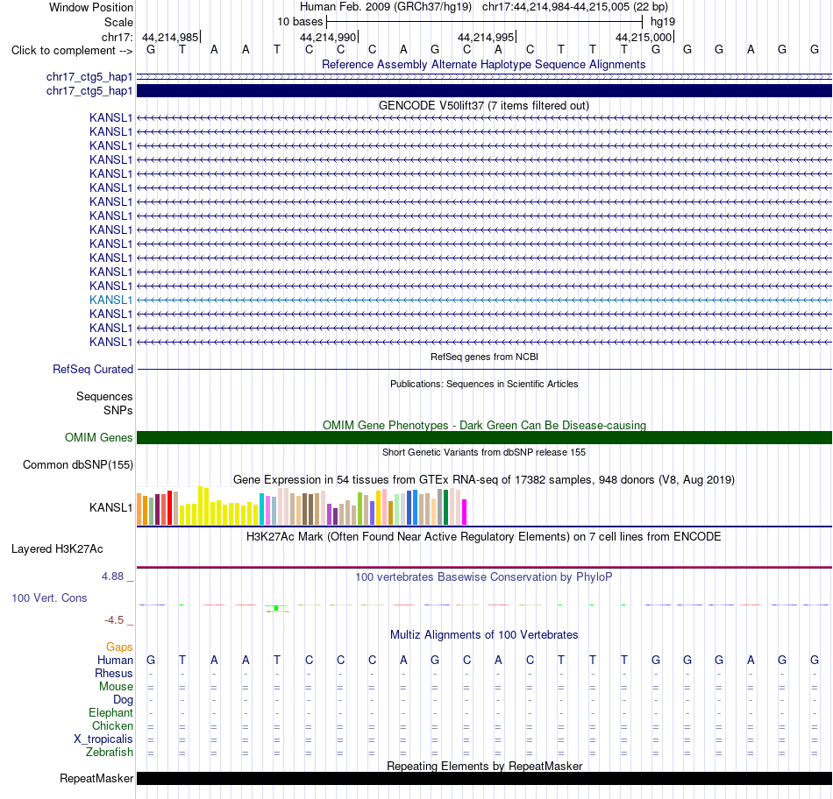833x799 pixels.
Task: Click the Scale label
Action: tap(118, 22)
